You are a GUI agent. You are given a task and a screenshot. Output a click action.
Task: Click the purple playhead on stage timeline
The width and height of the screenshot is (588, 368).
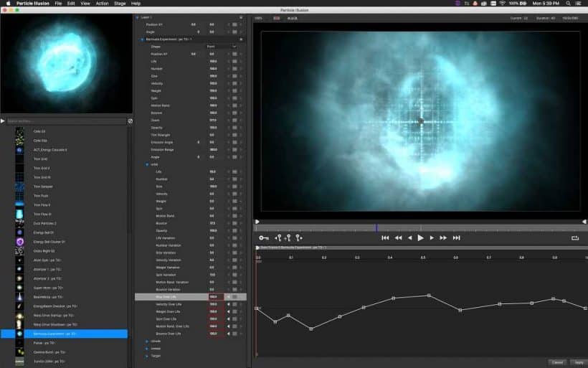pyautogui.click(x=376, y=227)
